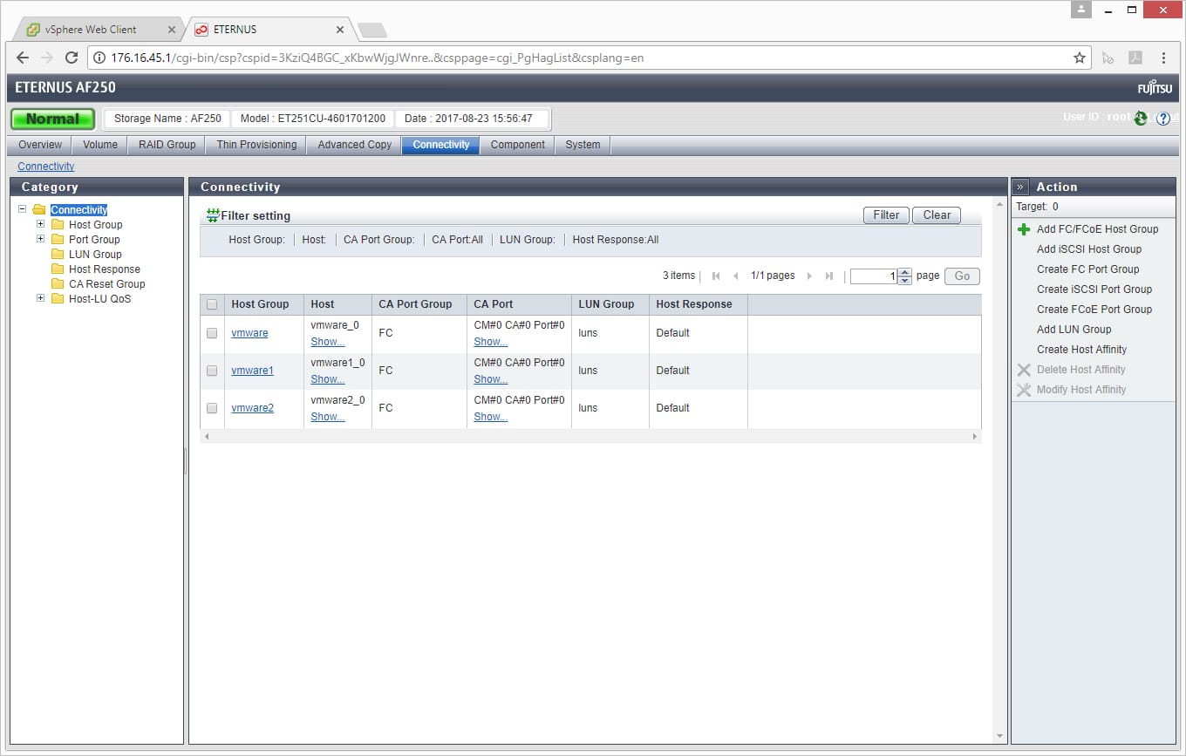Screen dimensions: 1186x756
Task: Switch to Thin Provisioning tab
Action: click(256, 145)
